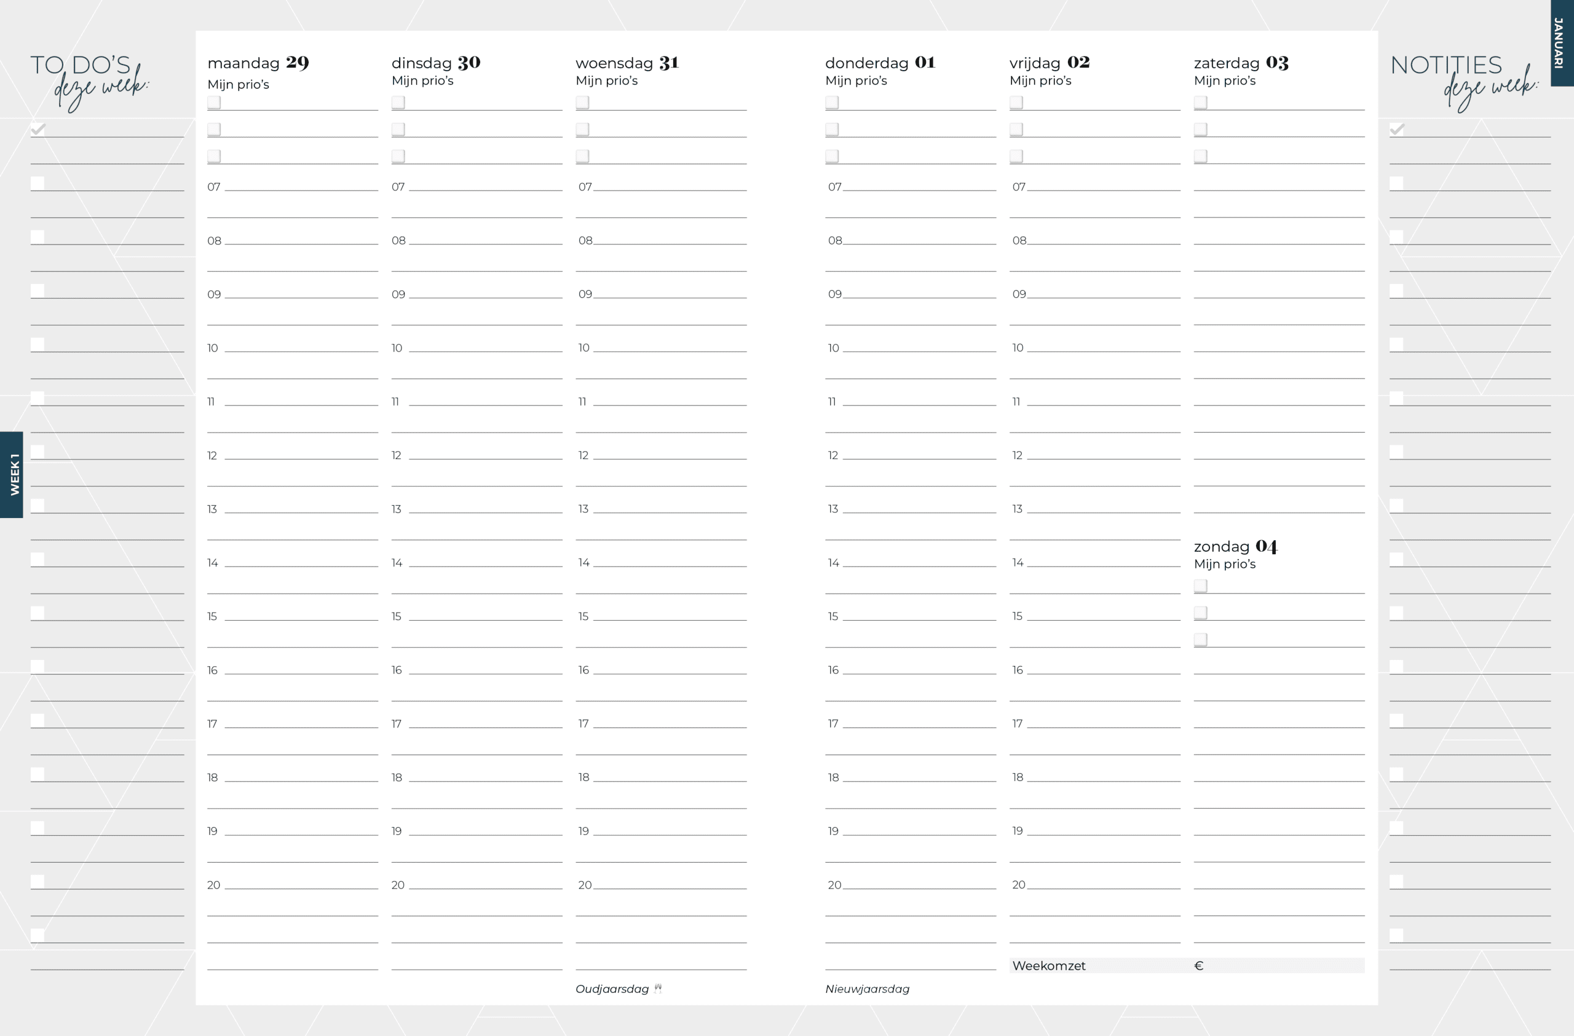Tick third prio checkbox under woensdag 31
The width and height of the screenshot is (1574, 1036).
point(582,156)
